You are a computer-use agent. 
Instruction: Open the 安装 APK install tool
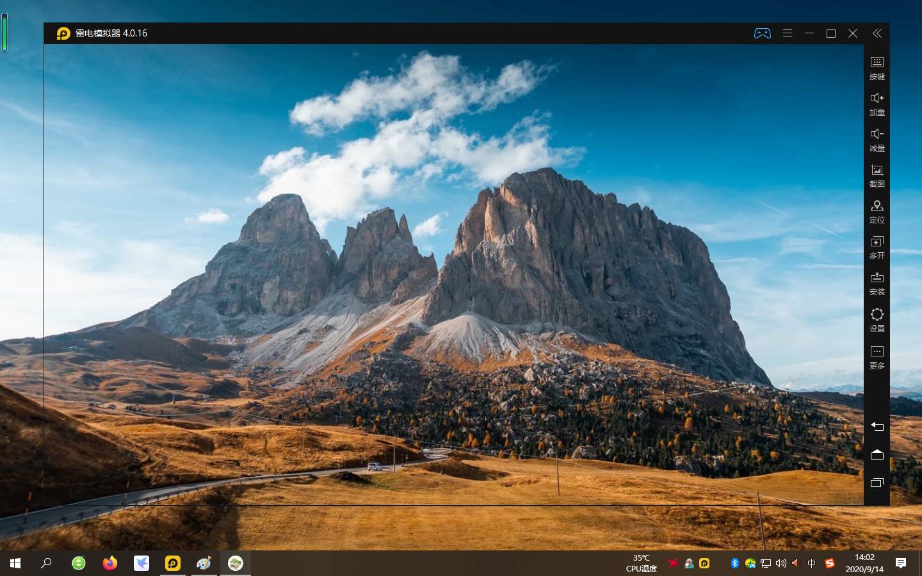[877, 284]
